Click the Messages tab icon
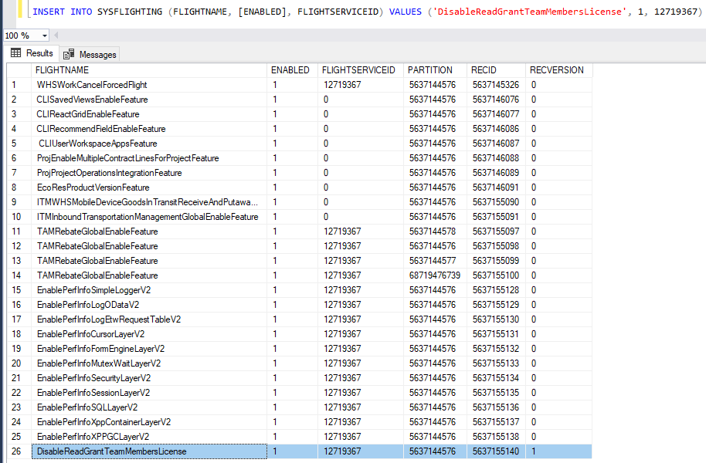The width and height of the screenshot is (706, 463). (x=69, y=55)
